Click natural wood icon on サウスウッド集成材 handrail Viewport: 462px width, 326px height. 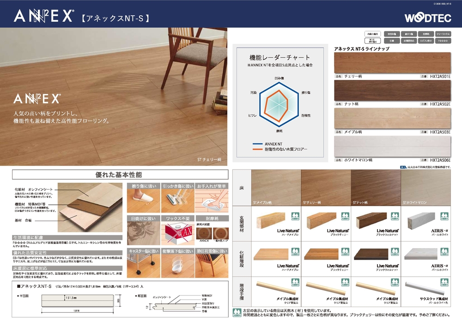click(444, 283)
